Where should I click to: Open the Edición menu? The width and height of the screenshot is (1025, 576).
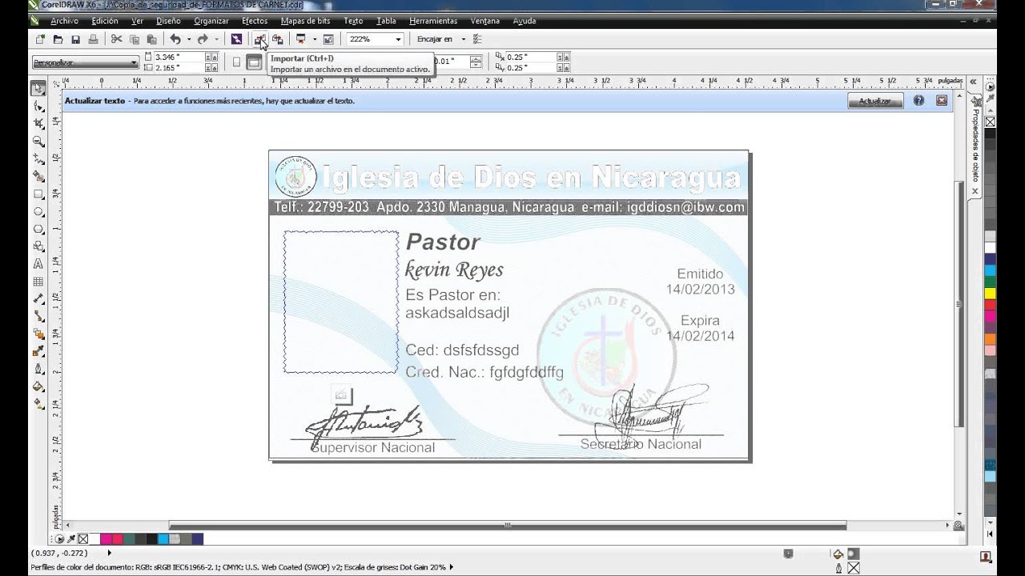105,21
